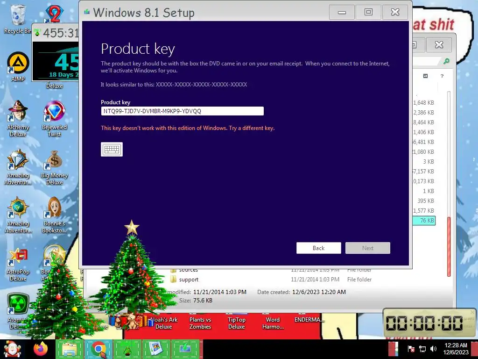Open Plants vs Zombies desktop shortcut

click(200, 323)
